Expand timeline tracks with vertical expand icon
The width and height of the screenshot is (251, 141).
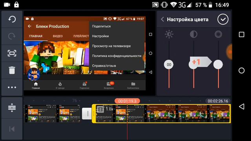coord(12,108)
